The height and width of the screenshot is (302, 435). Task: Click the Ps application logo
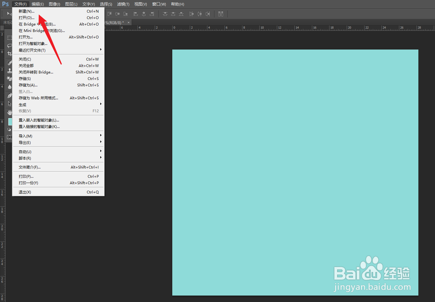6,4
